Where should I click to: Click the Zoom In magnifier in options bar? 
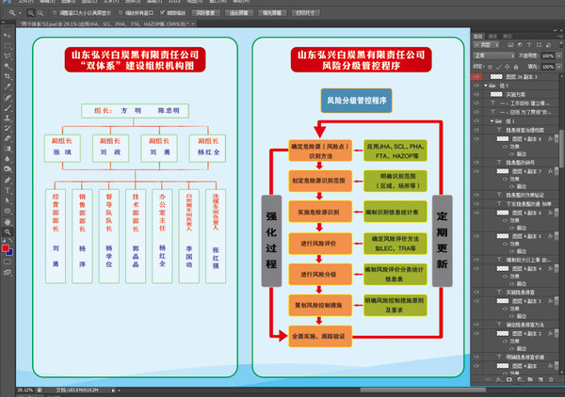click(31, 13)
